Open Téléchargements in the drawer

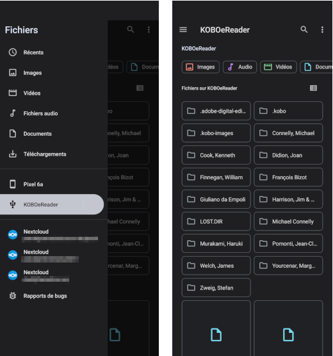pos(54,154)
